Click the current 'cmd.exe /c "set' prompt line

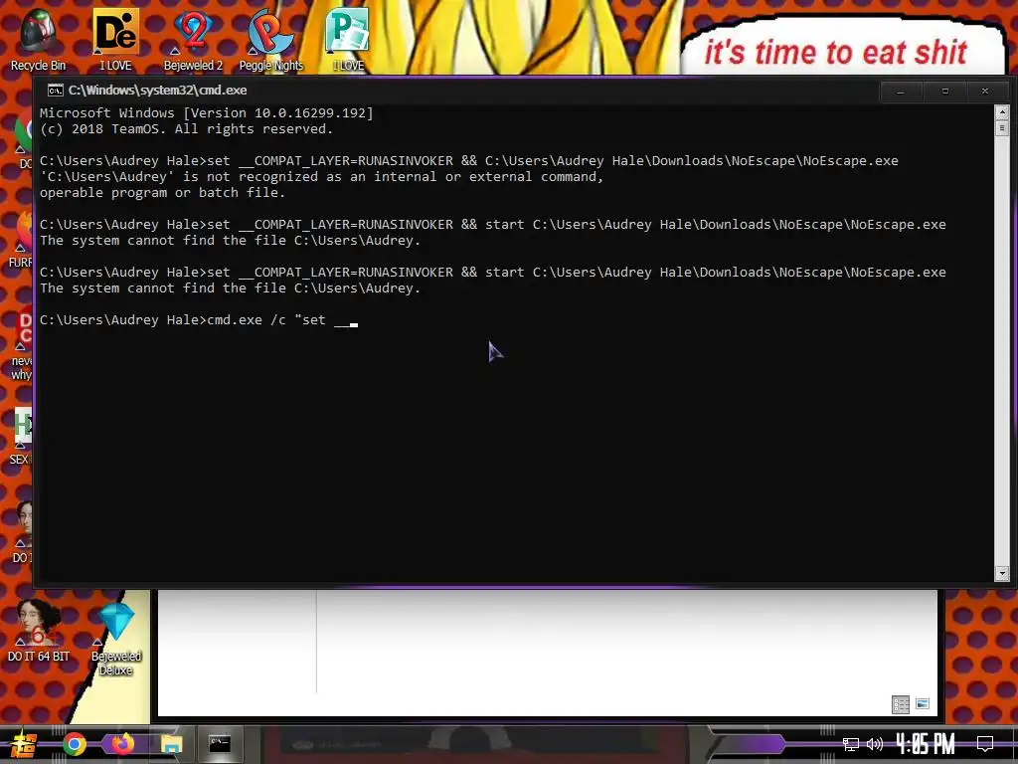pyautogui.click(x=199, y=320)
